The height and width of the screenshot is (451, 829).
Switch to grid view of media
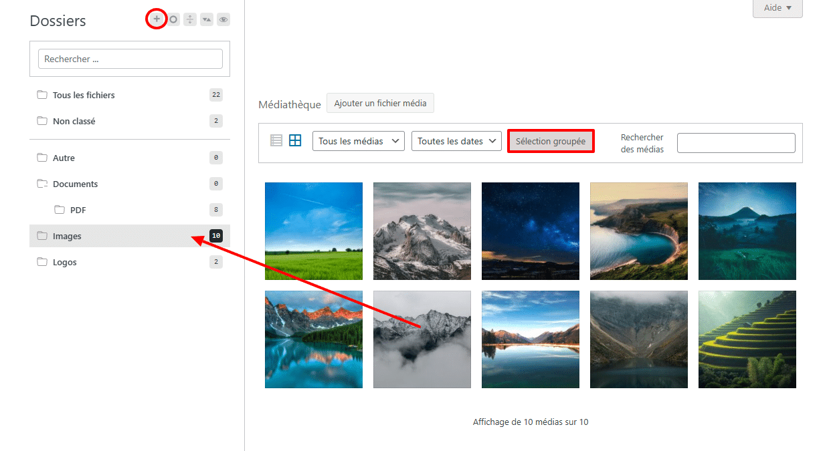(295, 140)
